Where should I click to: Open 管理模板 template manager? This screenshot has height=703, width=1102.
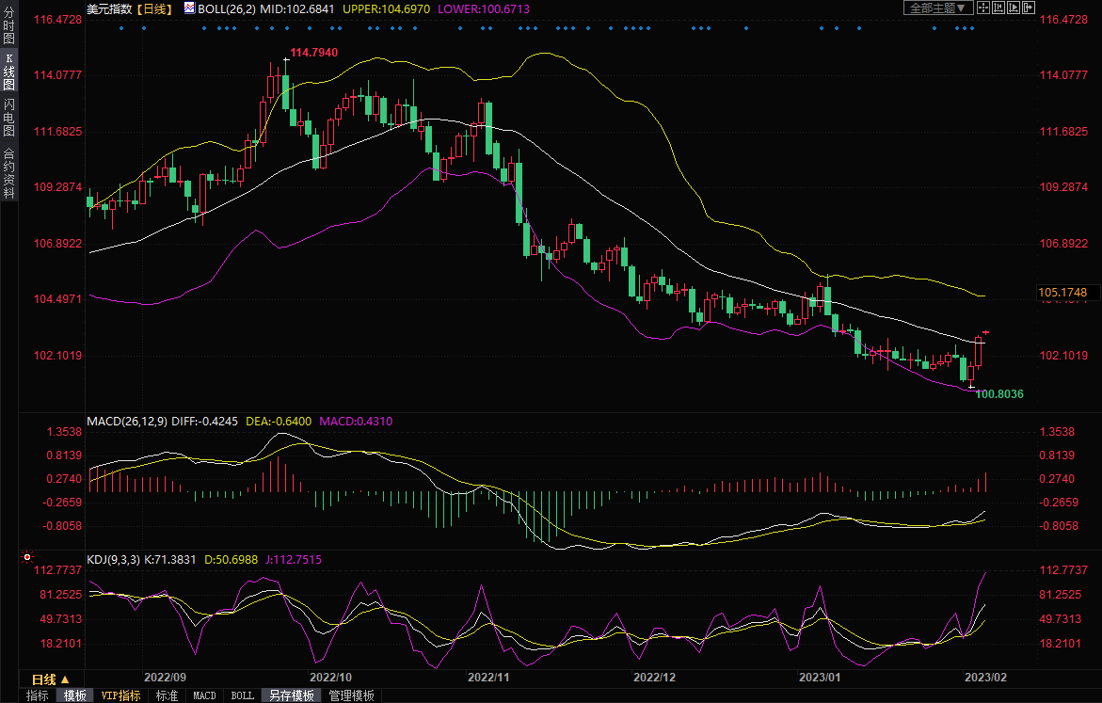[x=351, y=695]
